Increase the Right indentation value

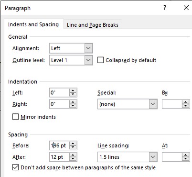pyautogui.click(x=73, y=102)
